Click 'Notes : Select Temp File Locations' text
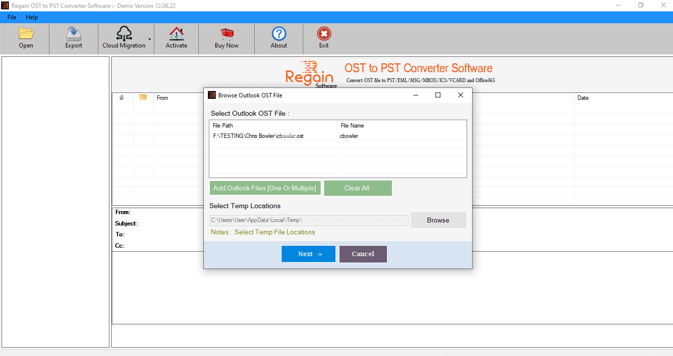Screen dimensions: 673x356 tap(263, 232)
